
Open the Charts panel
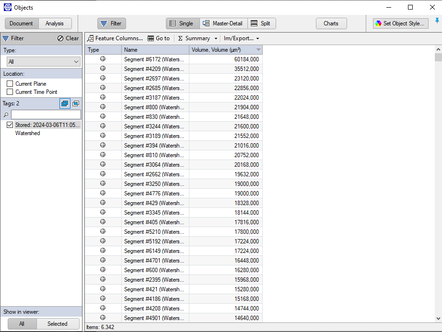tap(331, 23)
